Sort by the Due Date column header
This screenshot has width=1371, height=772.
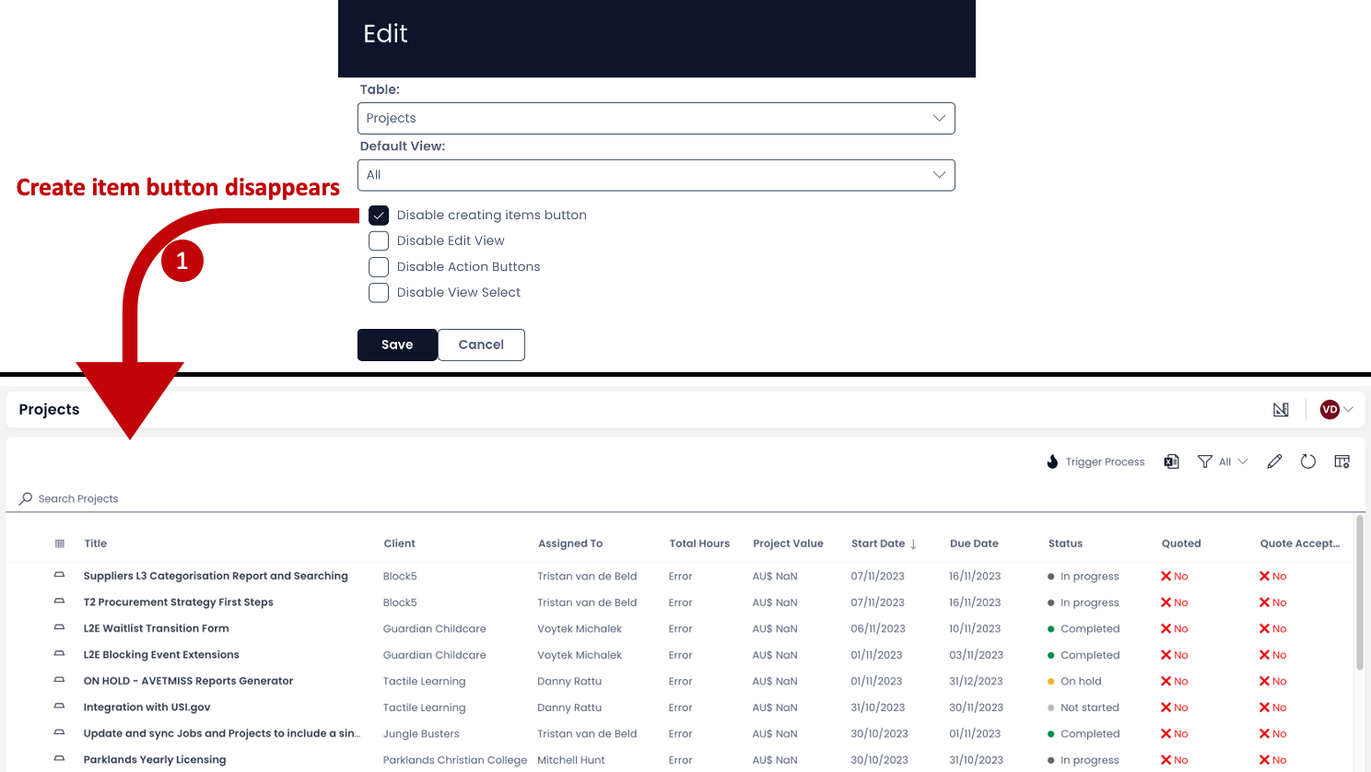(x=974, y=544)
